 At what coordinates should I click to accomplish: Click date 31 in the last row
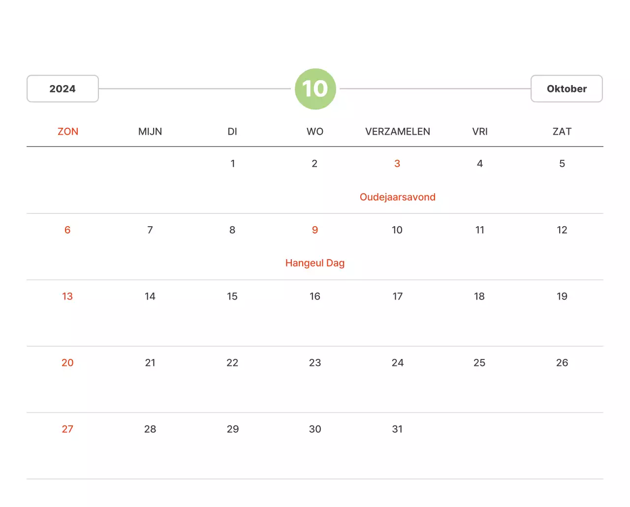pyautogui.click(x=397, y=429)
